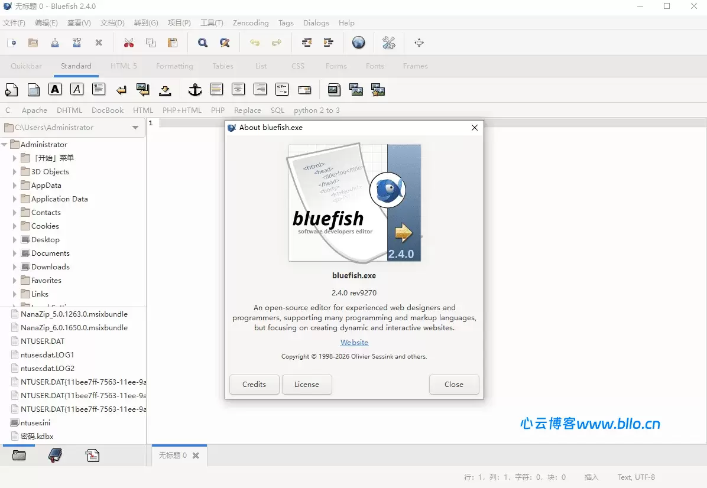
Task: Switch to the Tables toolbar tab
Action: (x=222, y=66)
